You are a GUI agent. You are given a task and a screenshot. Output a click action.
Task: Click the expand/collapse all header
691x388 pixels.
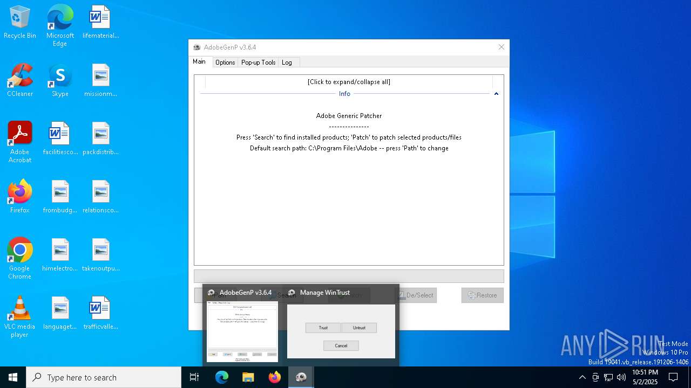point(349,82)
